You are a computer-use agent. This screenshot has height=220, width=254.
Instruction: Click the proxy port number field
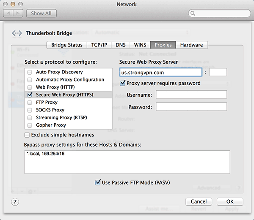(218, 72)
